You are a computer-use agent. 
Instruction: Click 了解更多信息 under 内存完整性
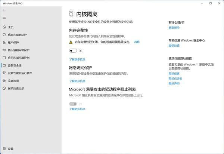[77, 59]
